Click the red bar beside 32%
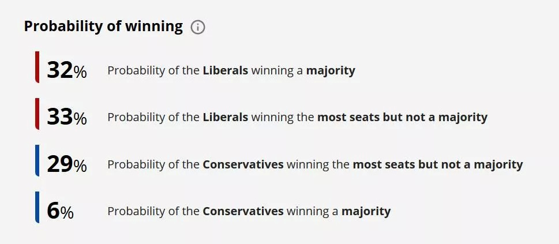The width and height of the screenshot is (559, 244). (x=37, y=67)
